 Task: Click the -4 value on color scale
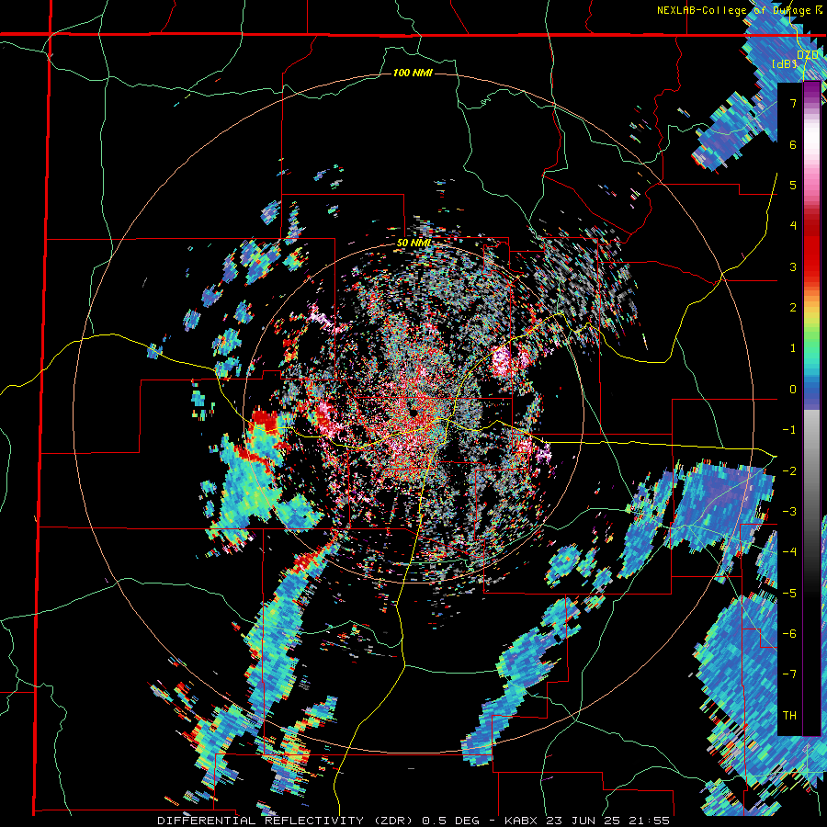pos(789,552)
